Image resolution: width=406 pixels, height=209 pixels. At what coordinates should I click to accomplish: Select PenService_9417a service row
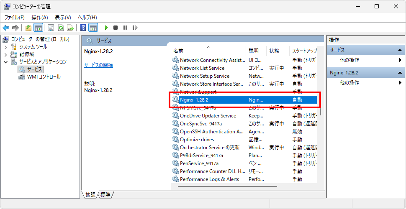(244, 163)
